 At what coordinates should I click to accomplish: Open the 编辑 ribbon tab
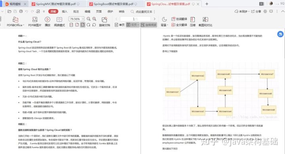pyautogui.click(x=87, y=11)
